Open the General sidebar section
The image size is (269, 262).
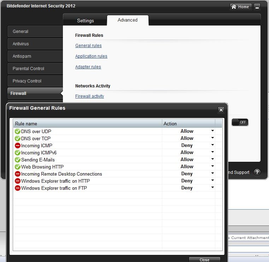35,32
